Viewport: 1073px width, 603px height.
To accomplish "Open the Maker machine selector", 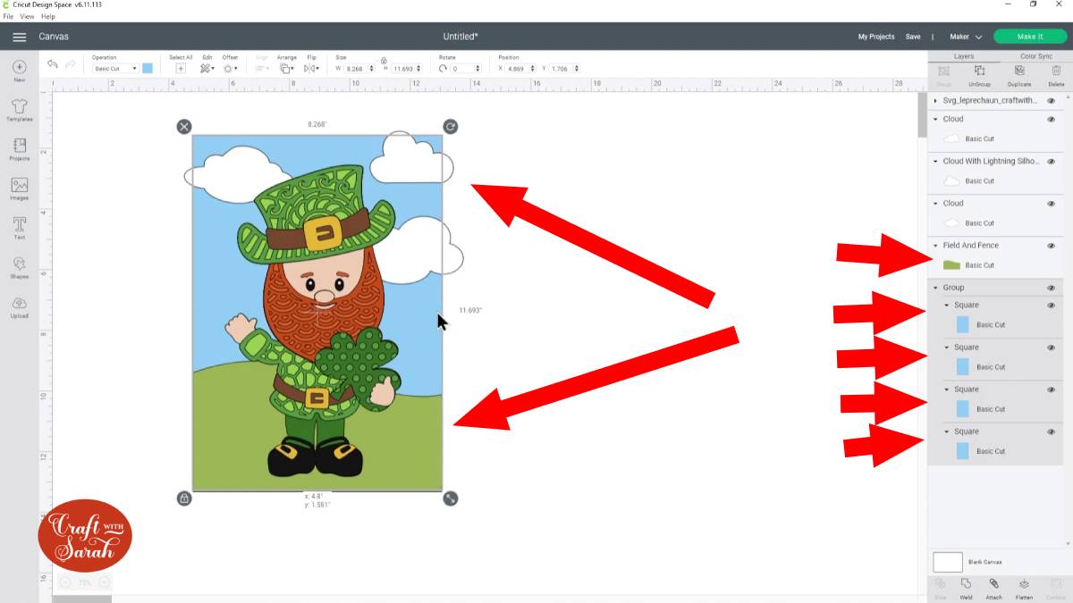I will pyautogui.click(x=966, y=37).
